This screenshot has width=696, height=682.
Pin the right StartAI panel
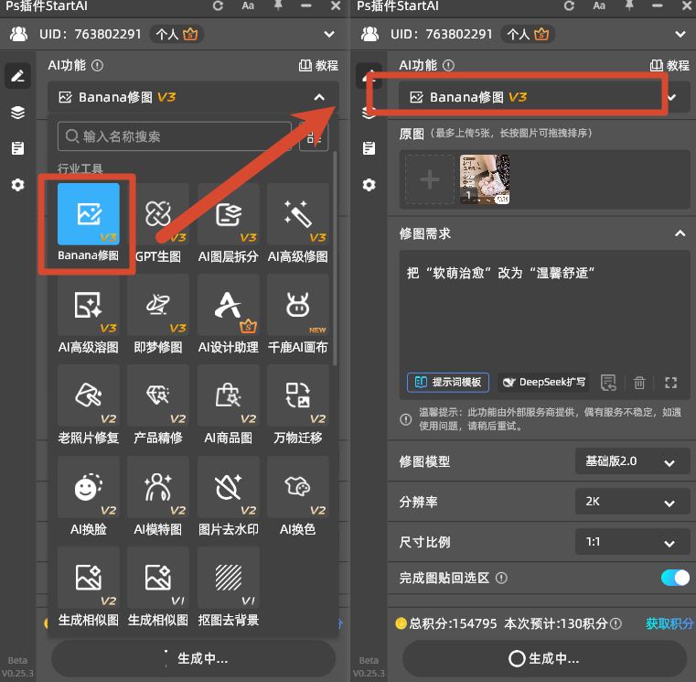click(629, 5)
